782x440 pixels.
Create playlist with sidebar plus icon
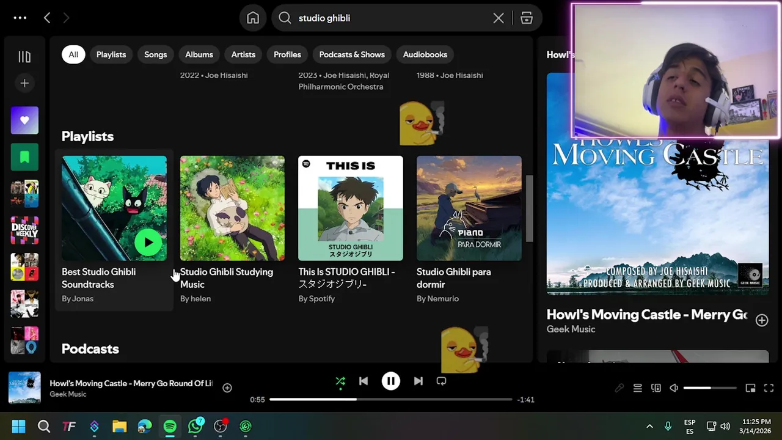(x=24, y=83)
